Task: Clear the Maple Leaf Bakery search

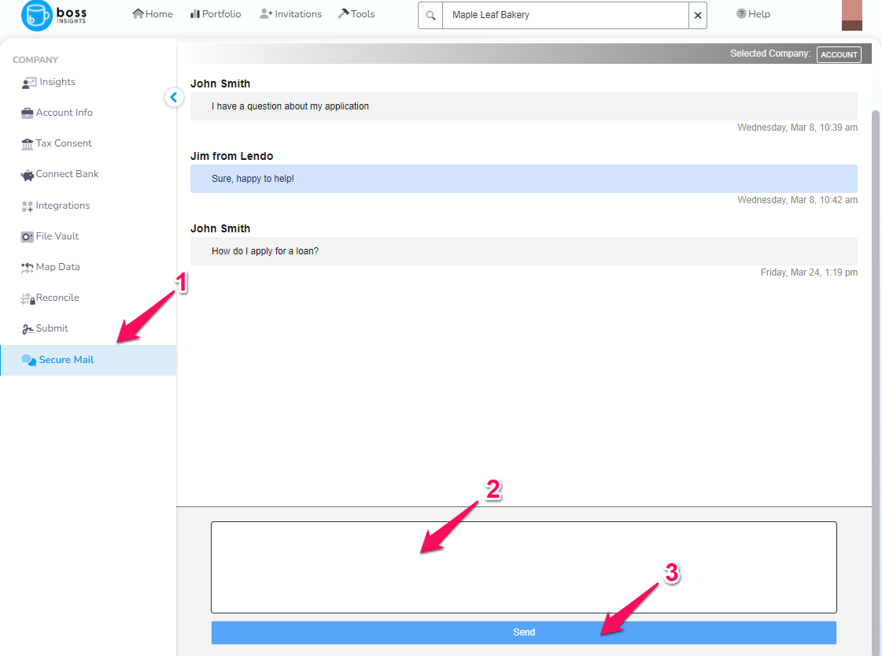Action: pyautogui.click(x=698, y=15)
